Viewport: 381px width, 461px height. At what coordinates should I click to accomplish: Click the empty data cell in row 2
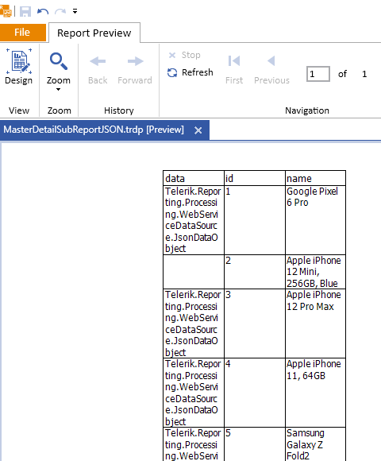[x=194, y=272]
